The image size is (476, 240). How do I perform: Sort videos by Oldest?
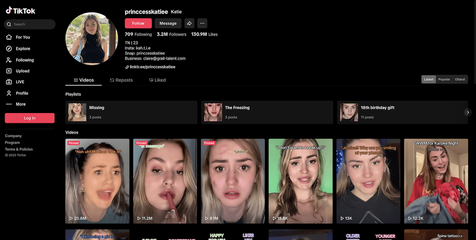(460, 79)
